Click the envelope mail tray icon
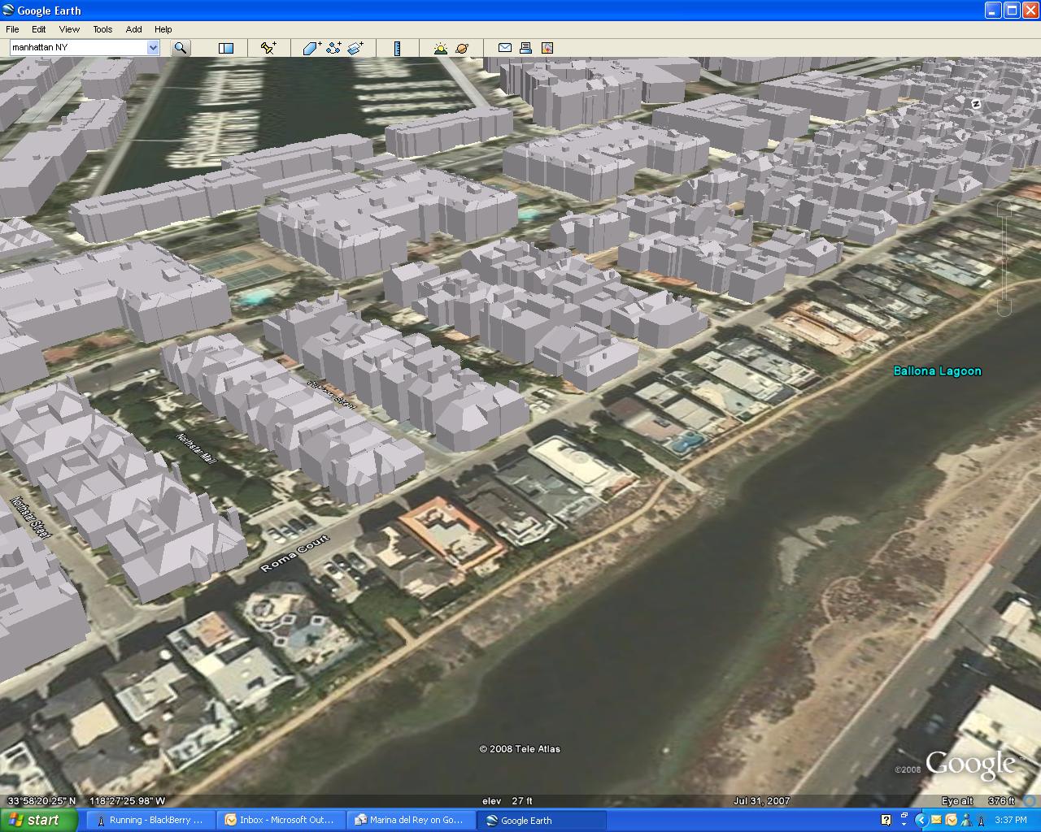 (x=937, y=821)
